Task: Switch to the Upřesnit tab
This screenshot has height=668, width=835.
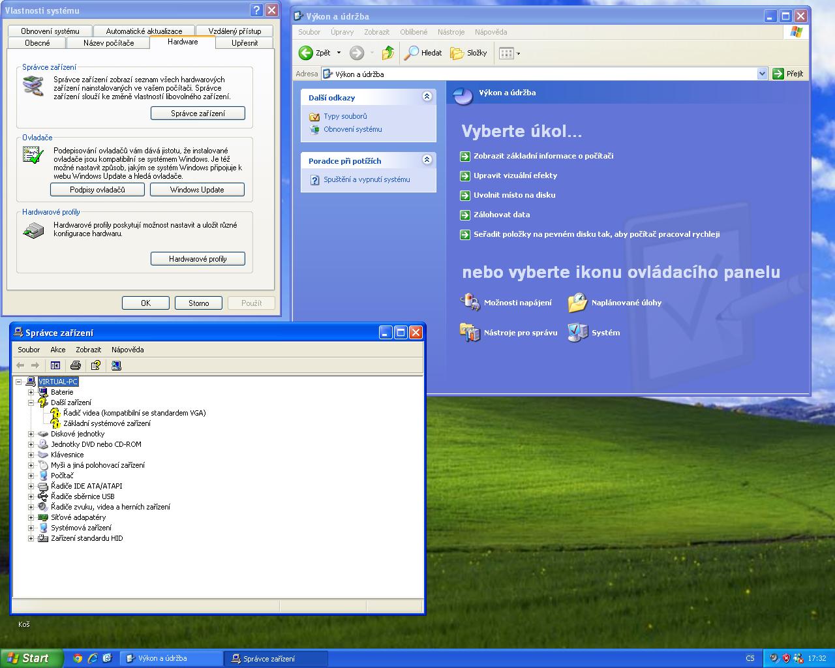Action: 245,43
